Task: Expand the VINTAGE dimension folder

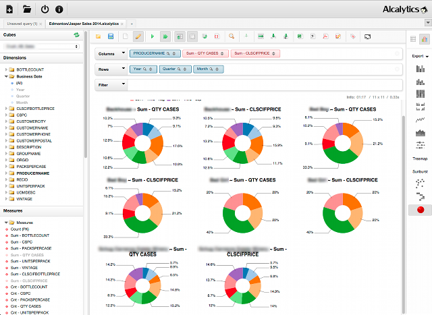Action: pos(6,199)
